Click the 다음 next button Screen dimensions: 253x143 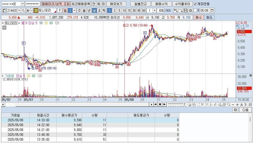(x=245, y=110)
